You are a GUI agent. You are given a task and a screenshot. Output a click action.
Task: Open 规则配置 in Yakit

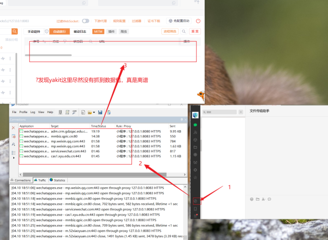119,21
